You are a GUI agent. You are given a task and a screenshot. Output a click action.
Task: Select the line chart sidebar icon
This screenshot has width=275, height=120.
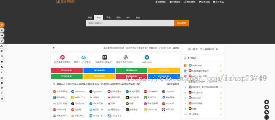point(2,77)
